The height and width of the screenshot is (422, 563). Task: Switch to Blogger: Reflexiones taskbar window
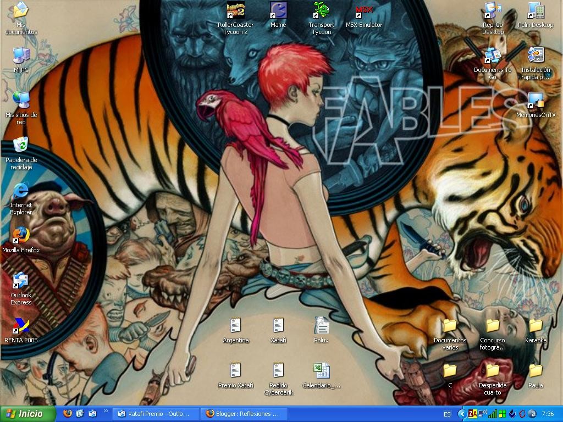(244, 414)
